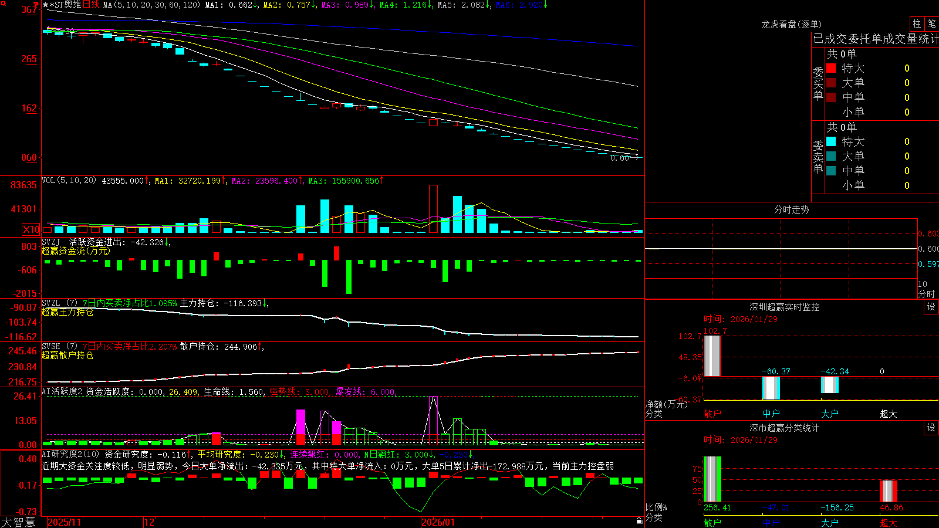The height and width of the screenshot is (528, 939).
Task: Open MA(5,10,20,30,60,120) indicator parameters
Action: tap(151, 5)
